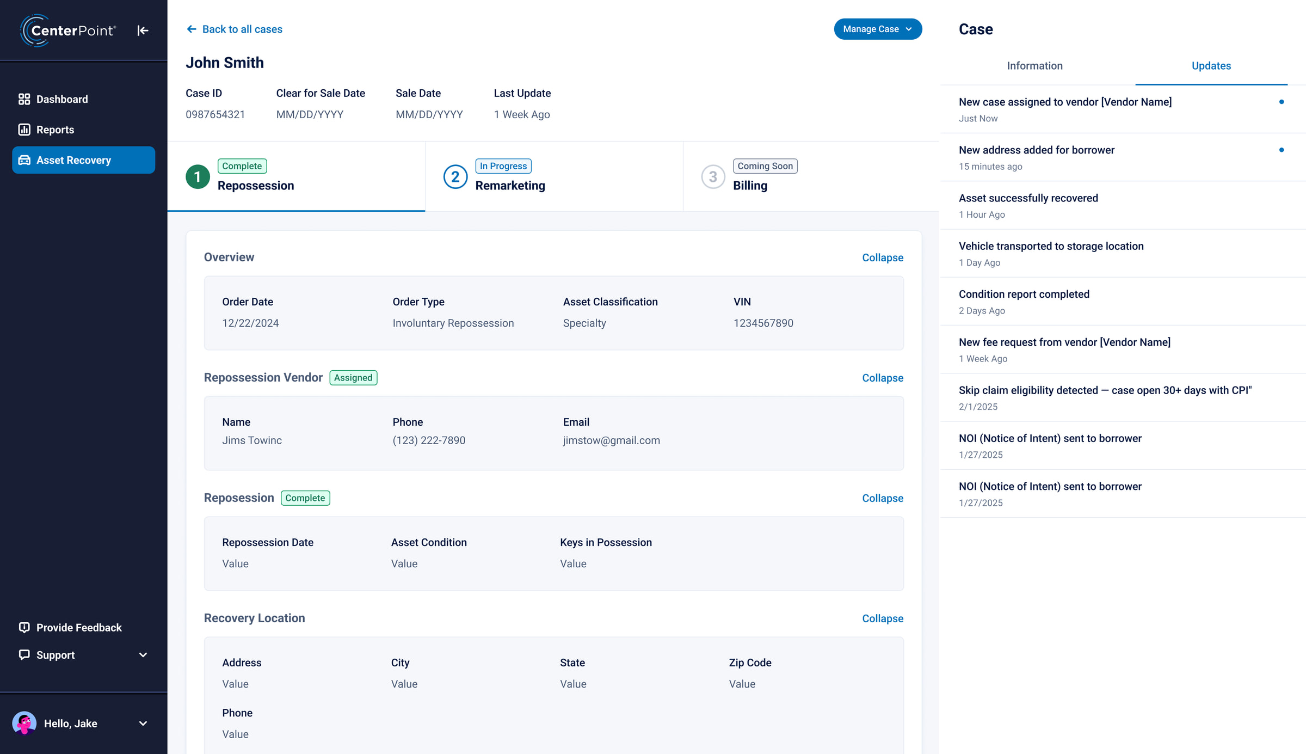Viewport: 1306px width, 754px height.
Task: Click Specialty asset classification value
Action: point(584,323)
